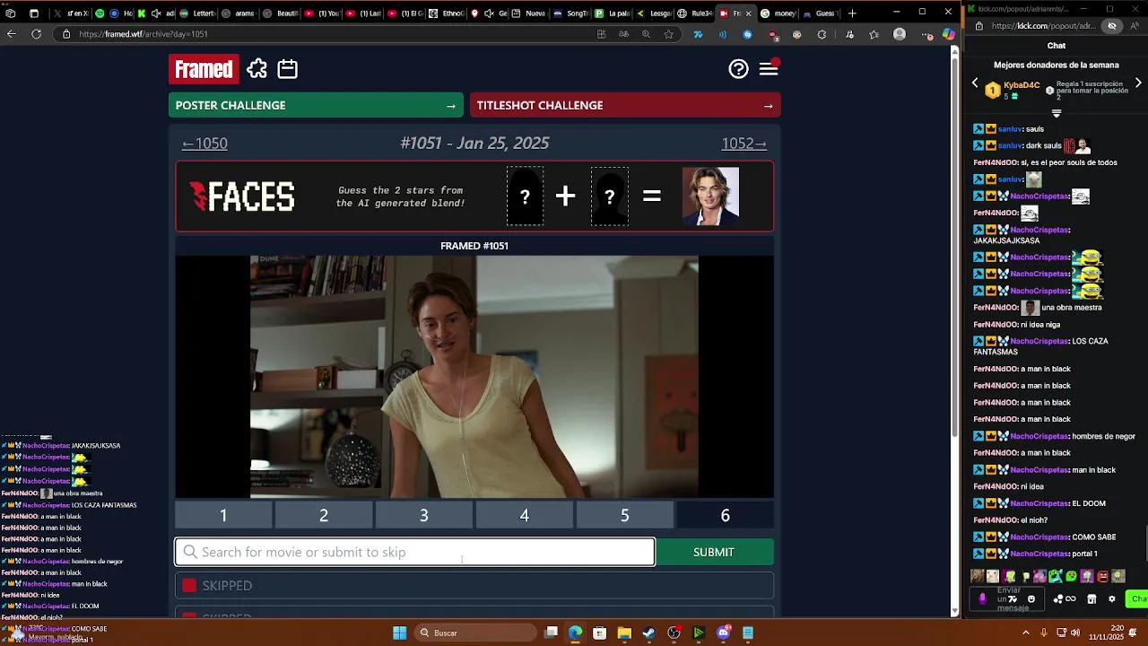The width and height of the screenshot is (1148, 646).
Task: Switch to frame 6
Action: 725,515
